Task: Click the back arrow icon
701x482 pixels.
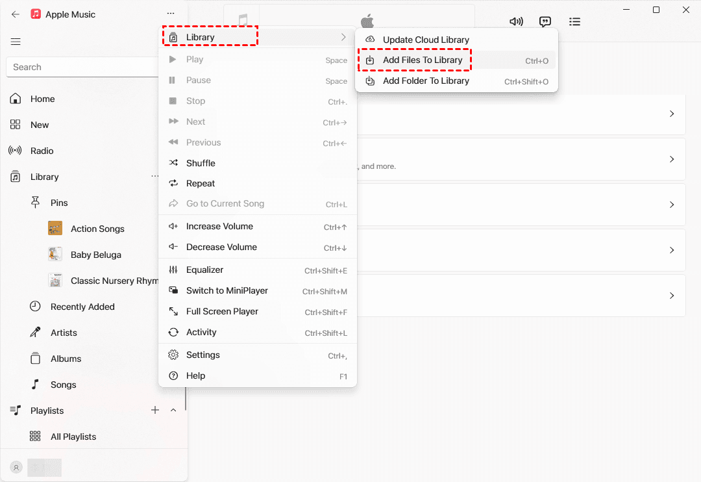Action: coord(16,14)
